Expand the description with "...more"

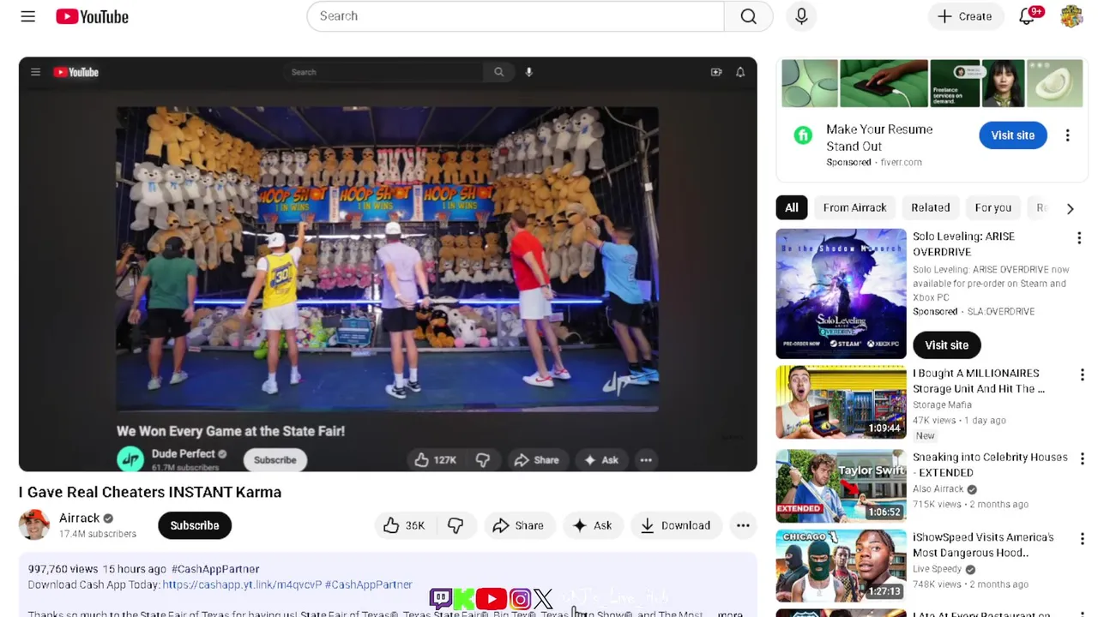coord(729,614)
